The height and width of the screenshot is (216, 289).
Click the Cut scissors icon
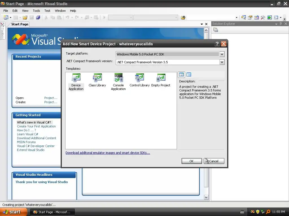[46, 18]
